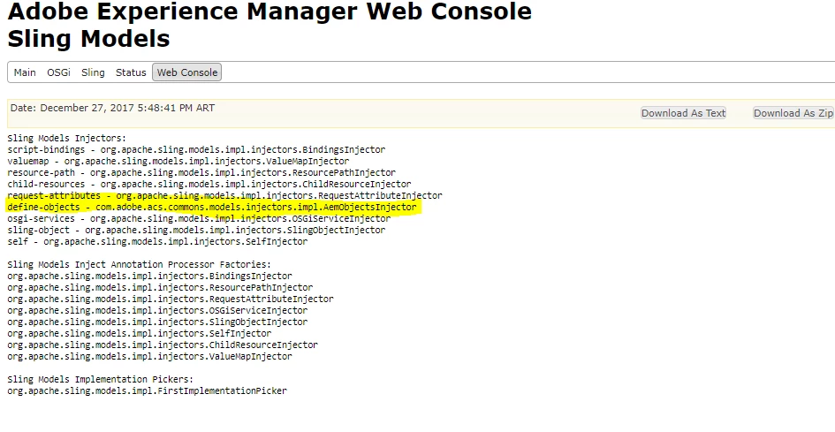Click SlingObjectInjector under Annotation Processor Factories
The height and width of the screenshot is (432, 835).
point(157,322)
